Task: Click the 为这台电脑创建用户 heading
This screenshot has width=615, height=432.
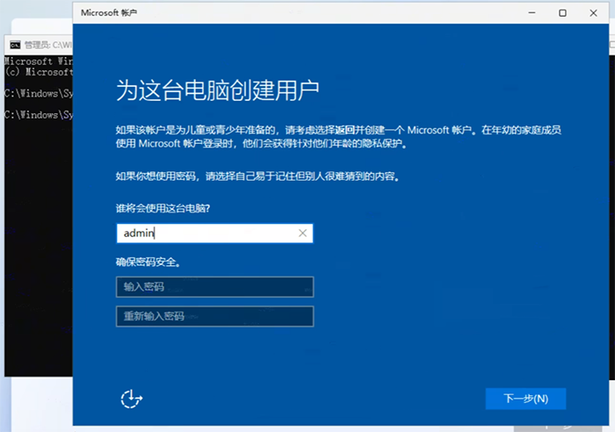Action: pos(217,90)
